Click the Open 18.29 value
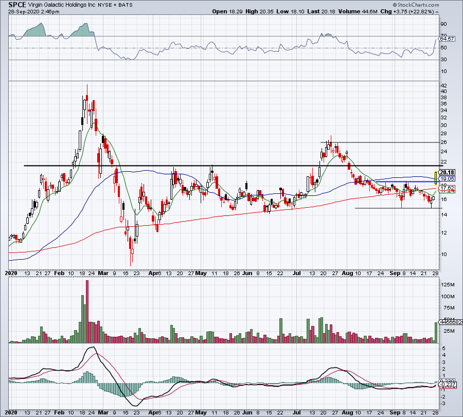Image resolution: width=463 pixels, height=417 pixels. pyautogui.click(x=227, y=11)
